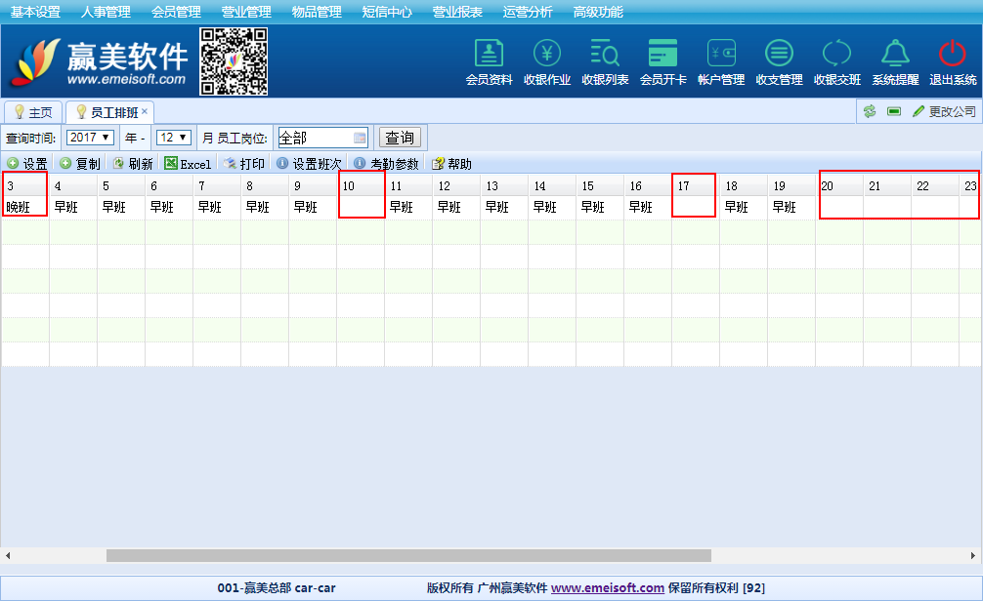This screenshot has width=983, height=601.
Task: Click the 查询 search button
Action: pyautogui.click(x=400, y=138)
